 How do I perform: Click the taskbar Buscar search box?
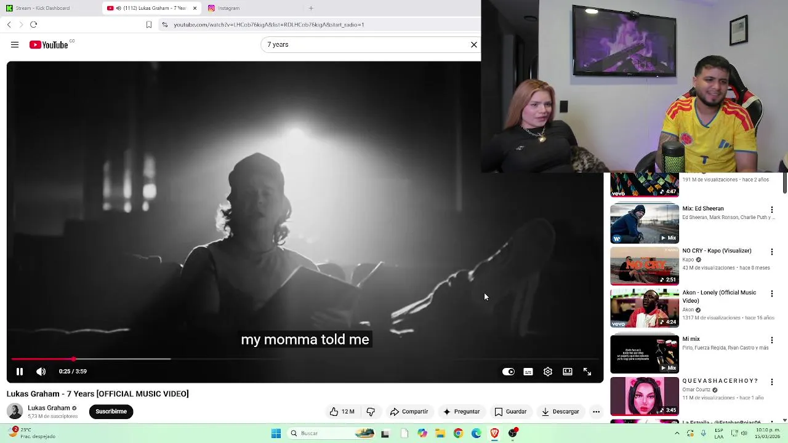(x=332, y=433)
